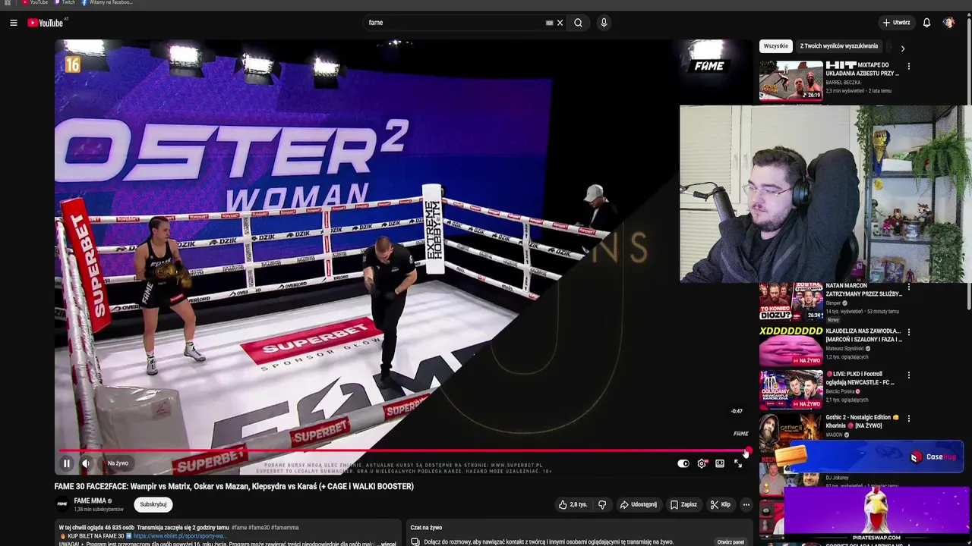Click the magnifier search button
This screenshot has width=972, height=546.
[x=578, y=23]
